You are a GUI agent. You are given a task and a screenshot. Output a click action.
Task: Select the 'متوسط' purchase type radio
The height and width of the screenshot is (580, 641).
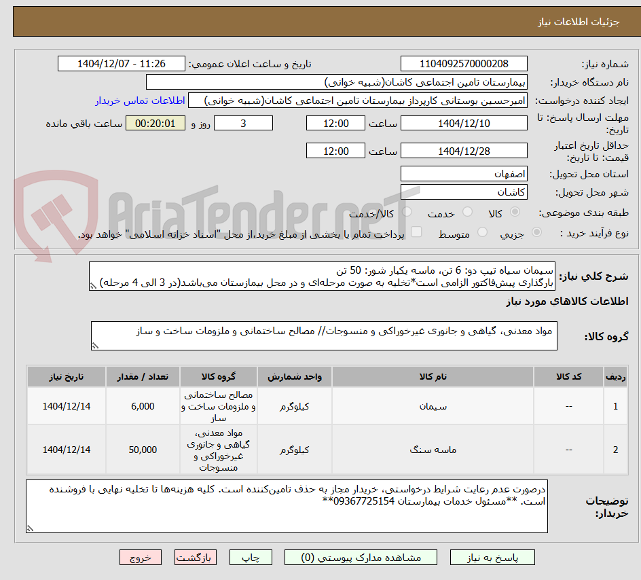(x=482, y=232)
